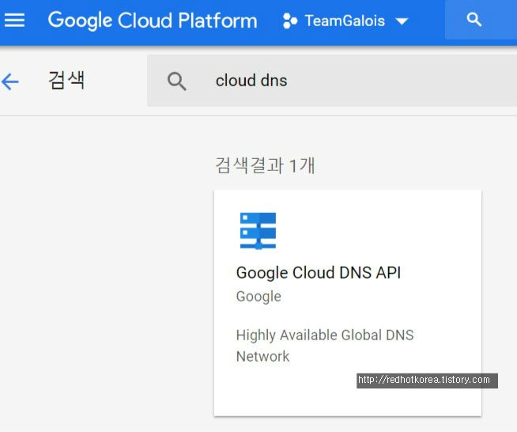
Task: Click the search icon in the top bar
Action: 474,20
